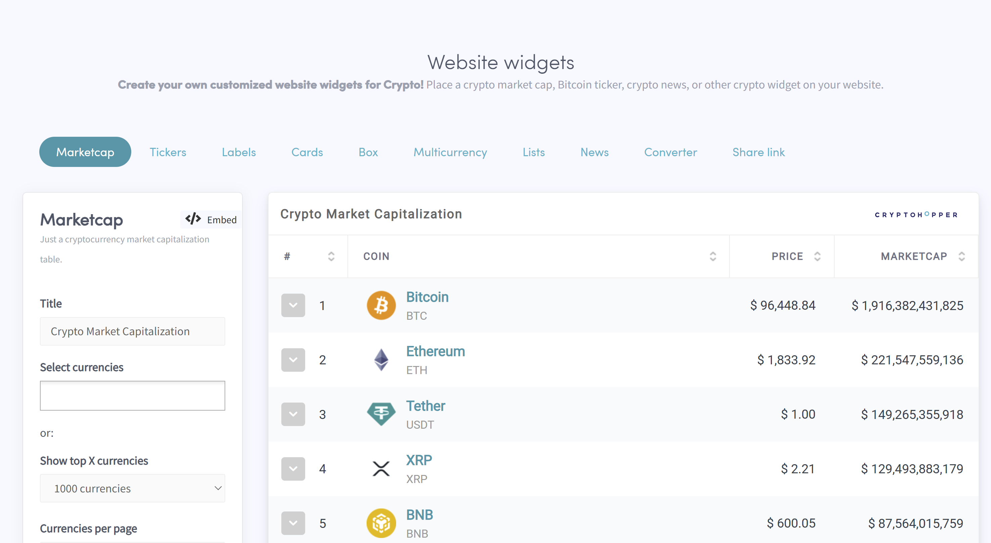Select the Marketcap widget tab
The width and height of the screenshot is (991, 543).
click(85, 152)
